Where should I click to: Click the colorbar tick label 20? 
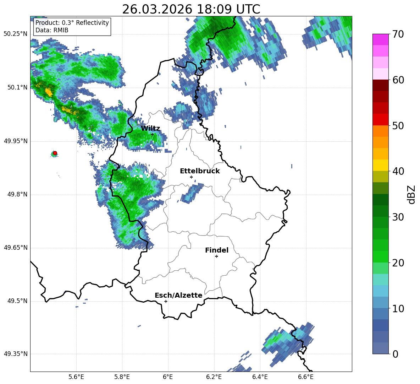pos(398,263)
